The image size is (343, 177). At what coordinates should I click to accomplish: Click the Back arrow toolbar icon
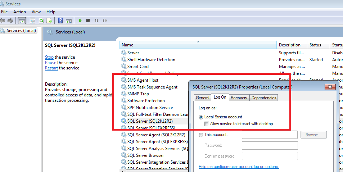pos(3,21)
